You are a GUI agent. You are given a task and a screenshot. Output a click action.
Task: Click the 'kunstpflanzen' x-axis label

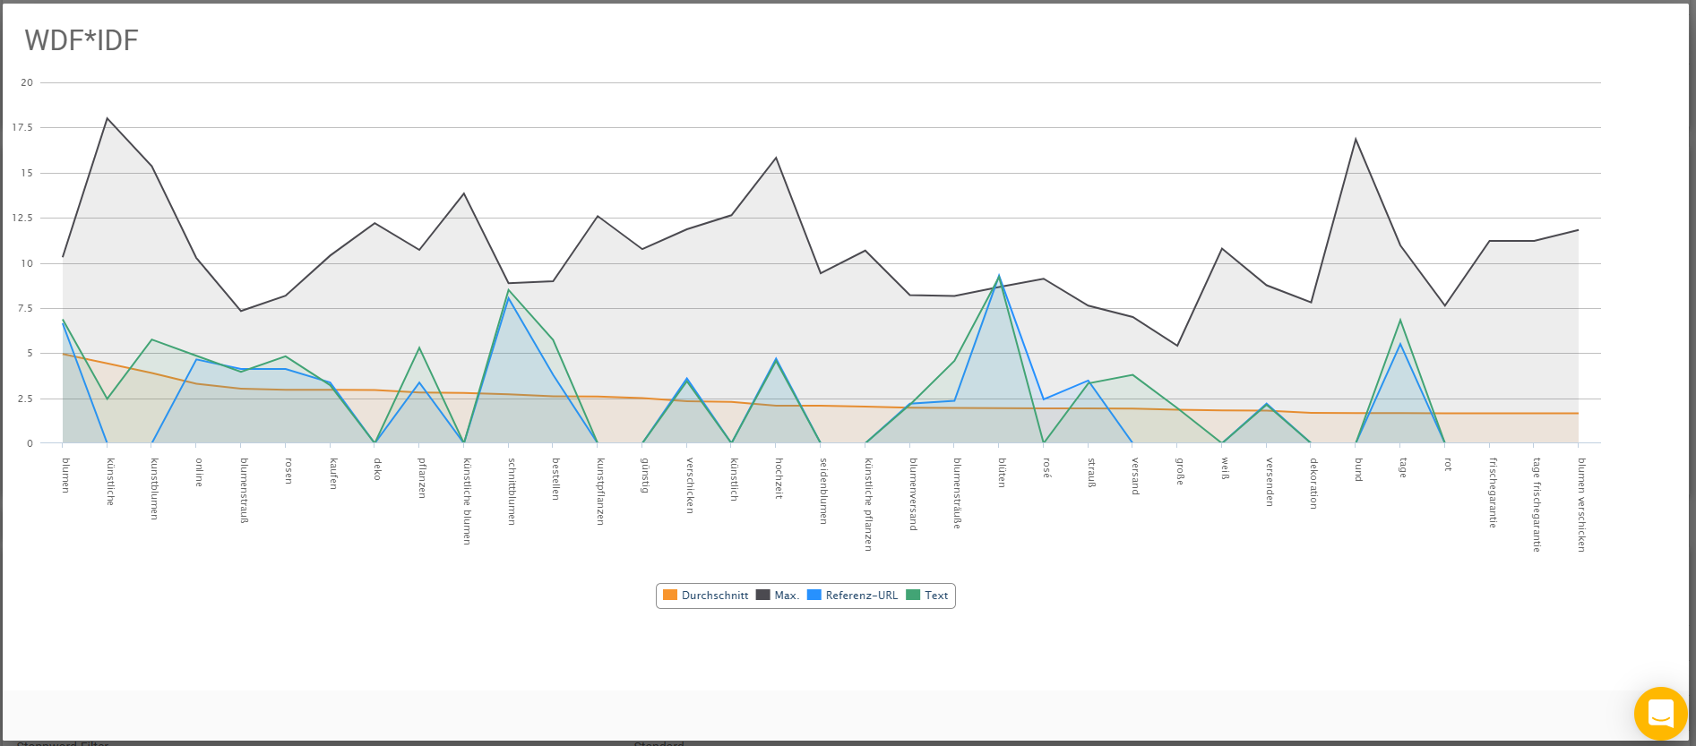(x=600, y=492)
